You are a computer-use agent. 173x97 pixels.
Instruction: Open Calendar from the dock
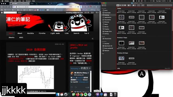click(62, 95)
